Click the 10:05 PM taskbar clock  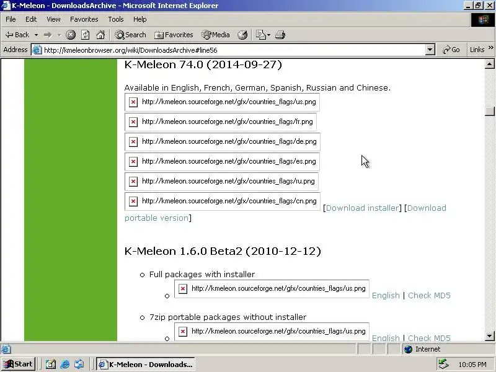pos(472,365)
